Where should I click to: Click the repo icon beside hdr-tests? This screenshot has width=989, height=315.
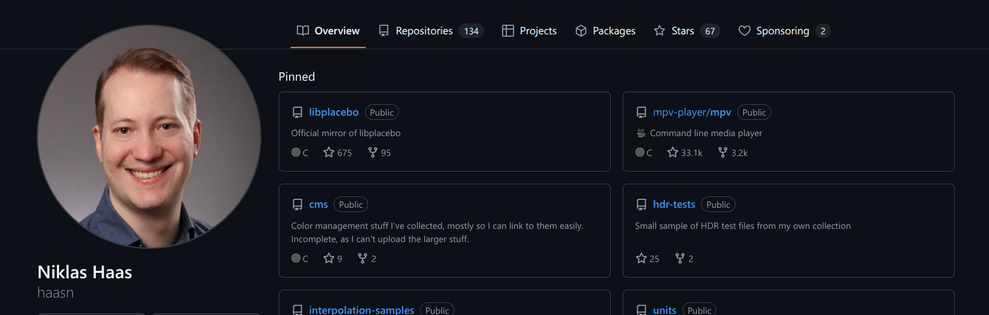[641, 205]
